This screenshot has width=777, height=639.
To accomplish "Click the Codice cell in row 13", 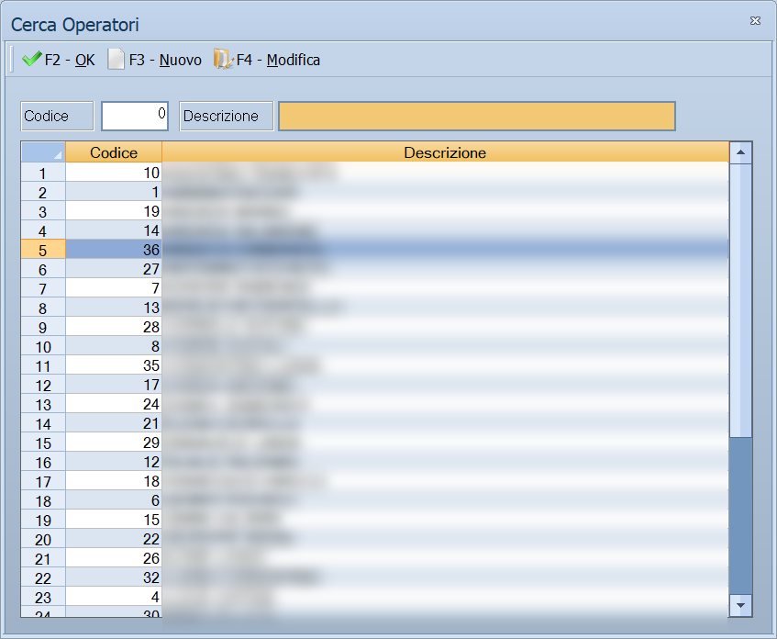I will (114, 404).
